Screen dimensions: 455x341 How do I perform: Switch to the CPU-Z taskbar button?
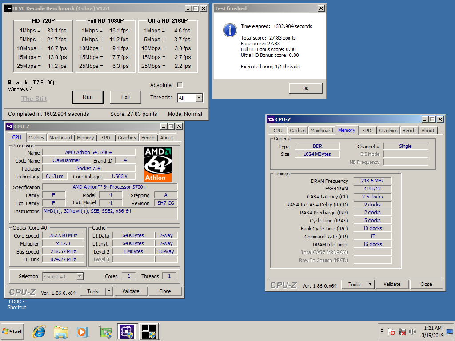127,331
